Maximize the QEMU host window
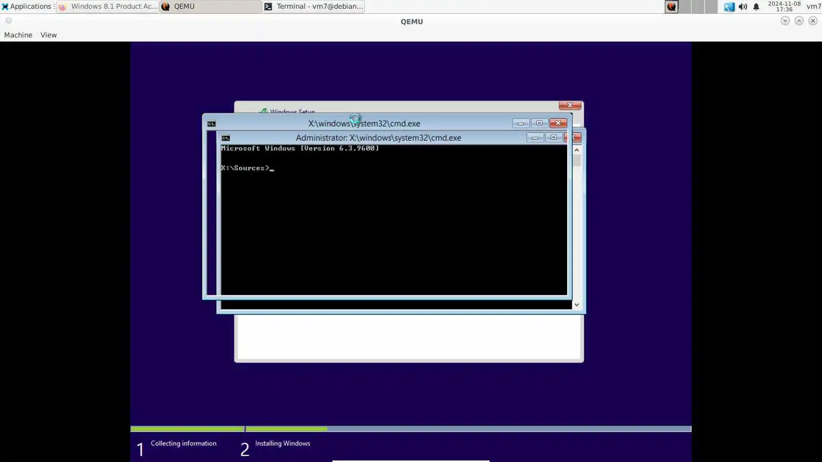 tap(799, 21)
